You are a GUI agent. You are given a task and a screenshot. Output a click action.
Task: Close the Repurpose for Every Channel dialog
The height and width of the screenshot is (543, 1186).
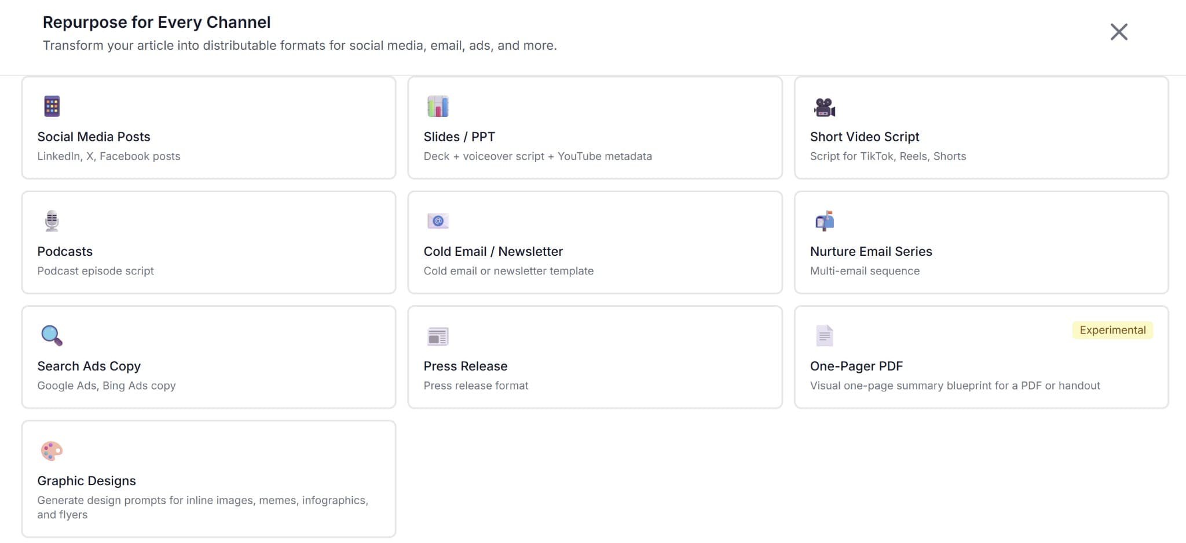click(1119, 32)
